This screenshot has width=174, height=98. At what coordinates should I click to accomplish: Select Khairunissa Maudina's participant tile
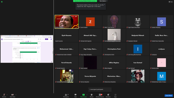coord(114,76)
